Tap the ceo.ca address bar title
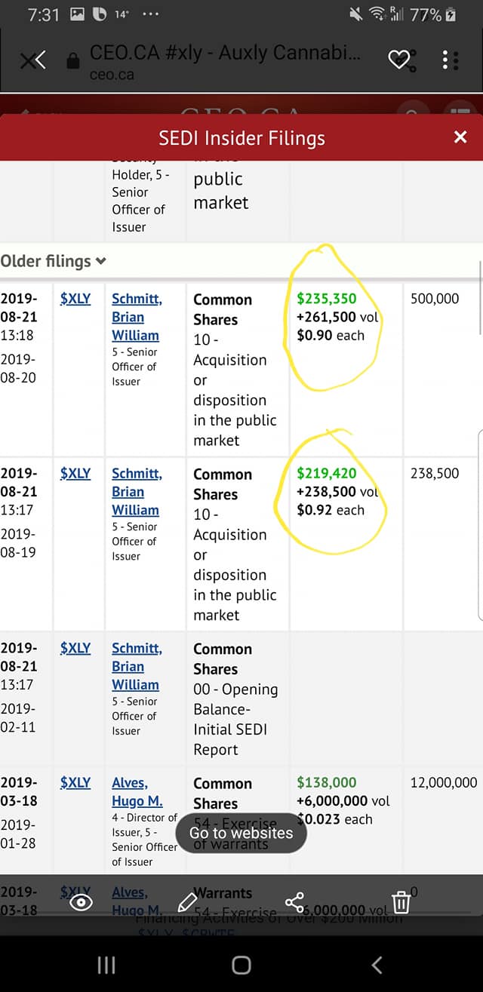 click(x=224, y=53)
